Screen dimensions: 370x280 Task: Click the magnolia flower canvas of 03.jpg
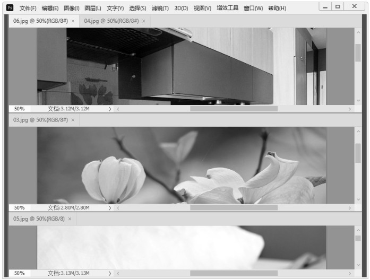(x=182, y=165)
